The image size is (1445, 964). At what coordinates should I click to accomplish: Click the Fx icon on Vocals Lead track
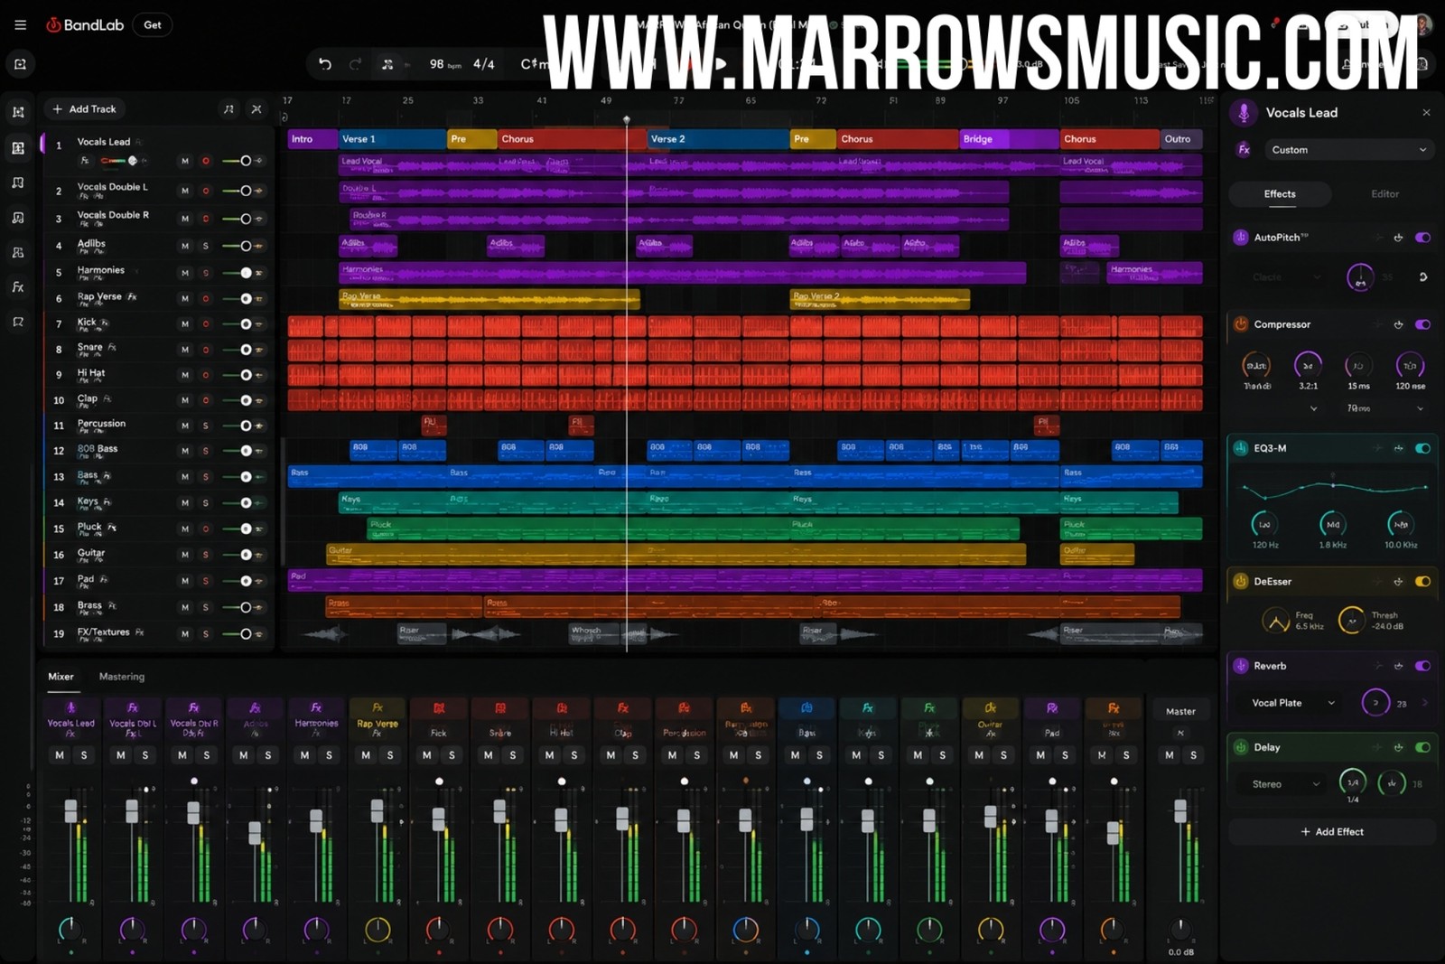pos(85,161)
